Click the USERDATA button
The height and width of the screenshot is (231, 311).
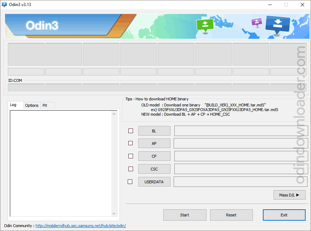tap(154, 182)
